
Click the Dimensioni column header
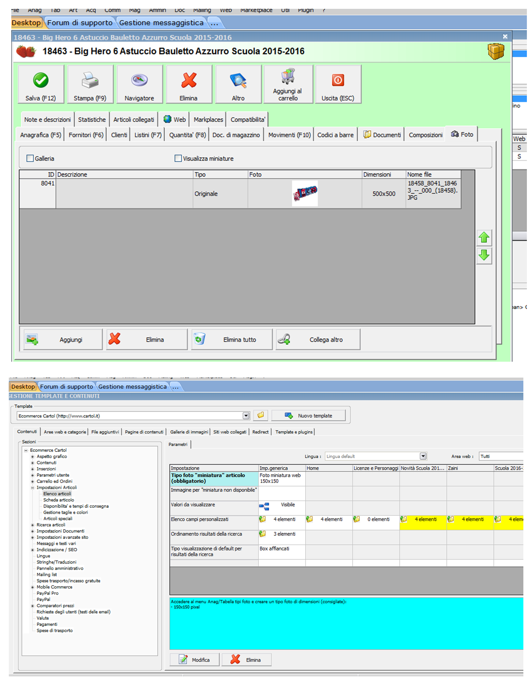384,174
